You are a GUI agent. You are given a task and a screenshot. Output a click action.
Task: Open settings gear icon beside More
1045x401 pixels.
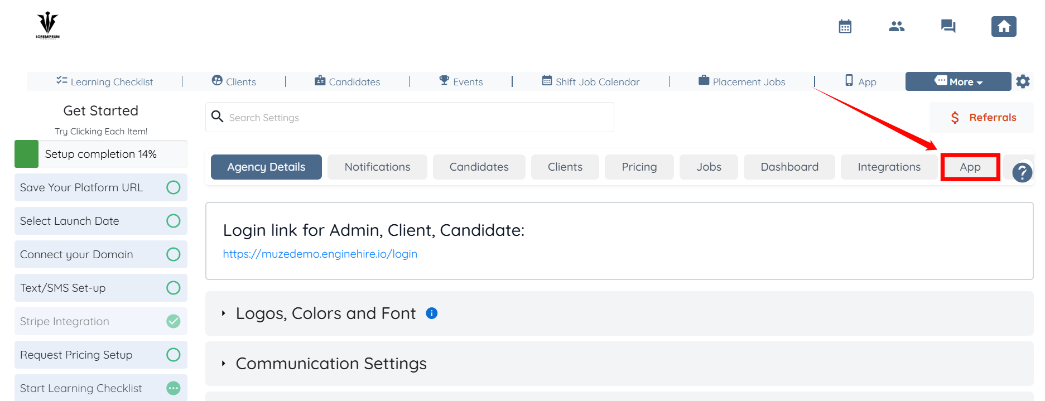[1023, 81]
